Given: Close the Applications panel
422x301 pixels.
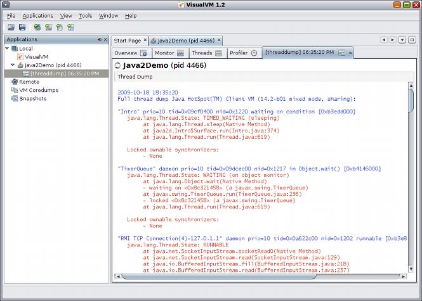Looking at the screenshot, I should [x=105, y=39].
